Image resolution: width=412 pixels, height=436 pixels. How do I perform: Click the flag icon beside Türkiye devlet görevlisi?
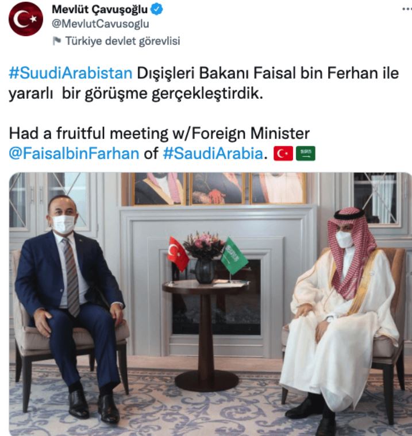[56, 41]
